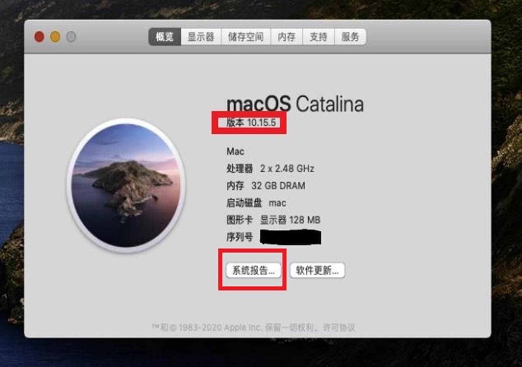Switch to the 概览 tab
The width and height of the screenshot is (522, 367).
coord(165,37)
